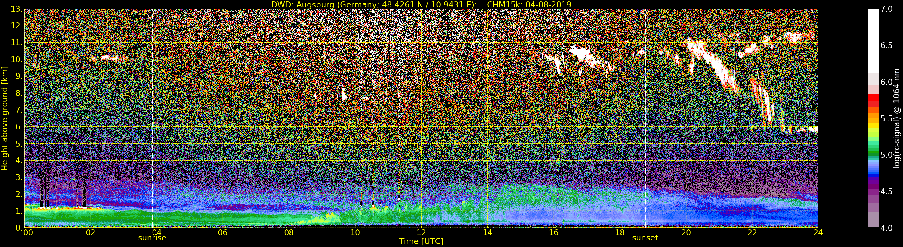The image size is (903, 247).
Task: Select the "sunset" label below the time axis
Action: pos(645,238)
